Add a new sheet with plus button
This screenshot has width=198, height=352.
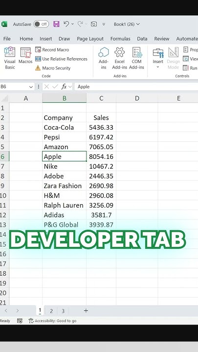[x=86, y=311]
